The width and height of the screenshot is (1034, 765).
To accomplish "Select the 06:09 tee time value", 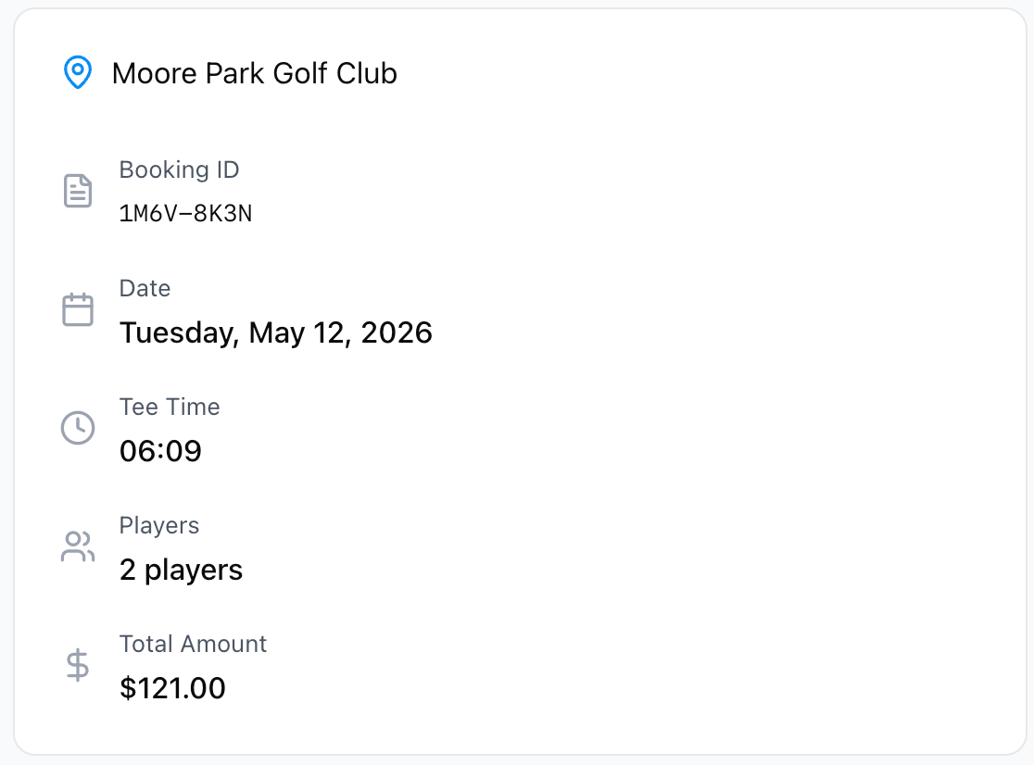I will point(160,451).
